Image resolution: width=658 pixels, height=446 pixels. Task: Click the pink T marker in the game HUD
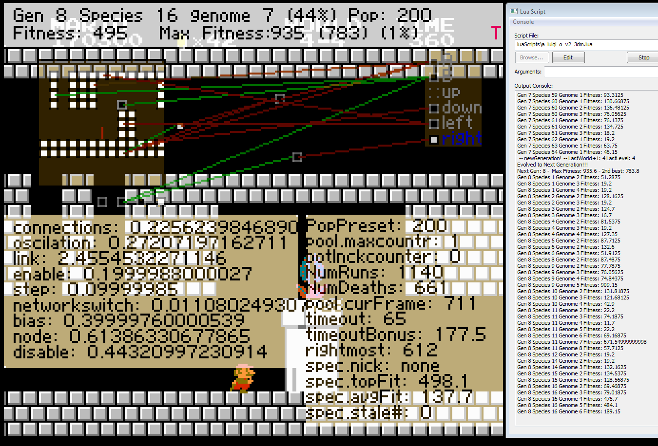point(496,33)
